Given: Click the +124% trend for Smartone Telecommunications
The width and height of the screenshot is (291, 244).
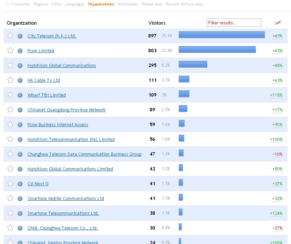Looking at the screenshot, I should tap(276, 213).
